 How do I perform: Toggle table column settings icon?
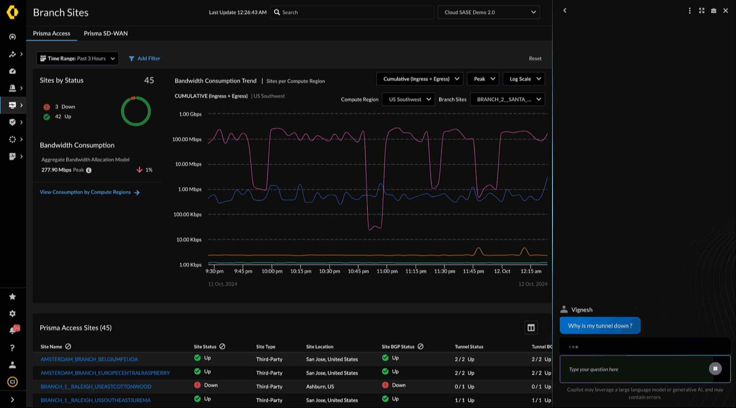tap(531, 328)
